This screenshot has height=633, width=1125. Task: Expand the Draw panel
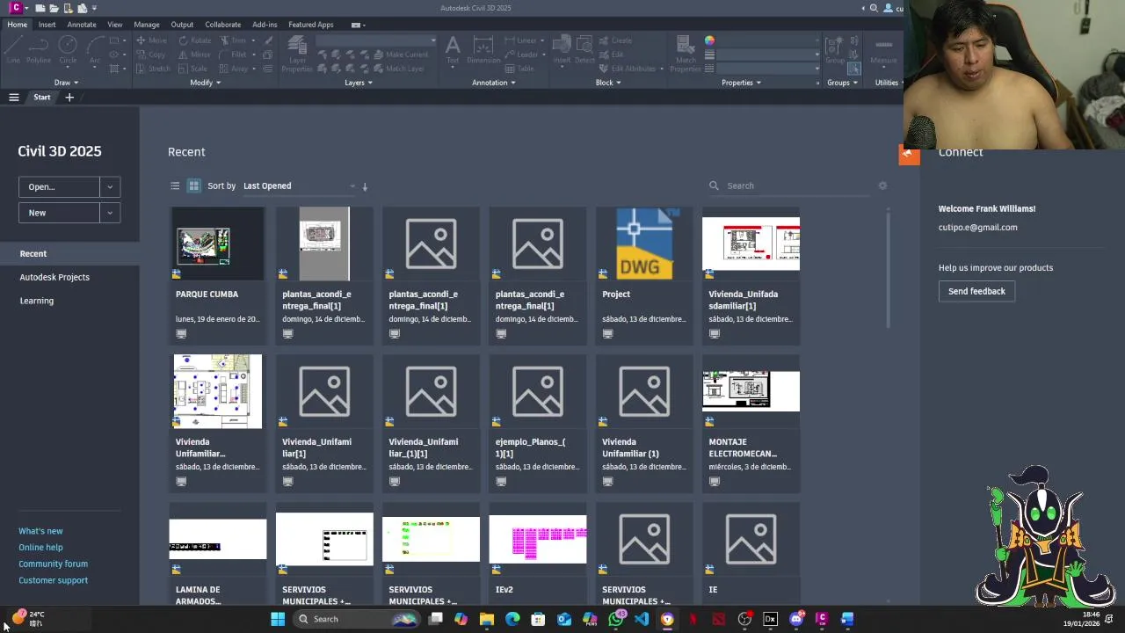click(66, 83)
